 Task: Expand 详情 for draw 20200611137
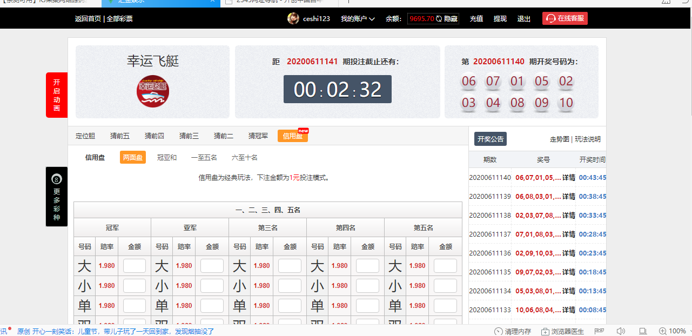pyautogui.click(x=568, y=234)
